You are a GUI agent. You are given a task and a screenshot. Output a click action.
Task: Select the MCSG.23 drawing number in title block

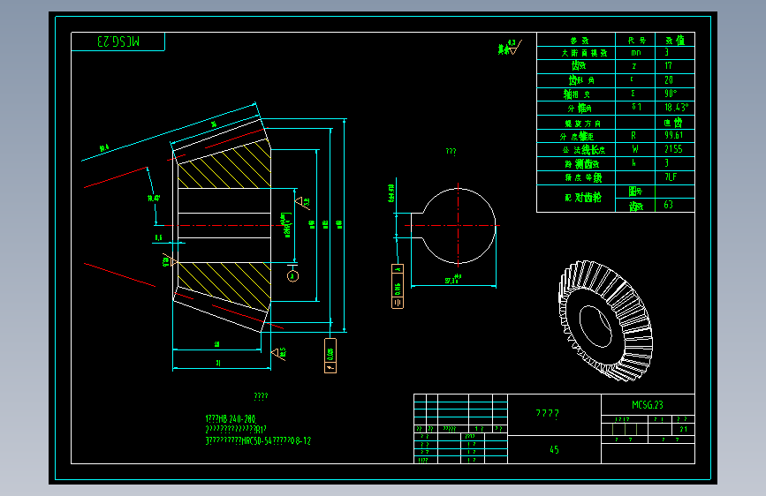(x=648, y=405)
